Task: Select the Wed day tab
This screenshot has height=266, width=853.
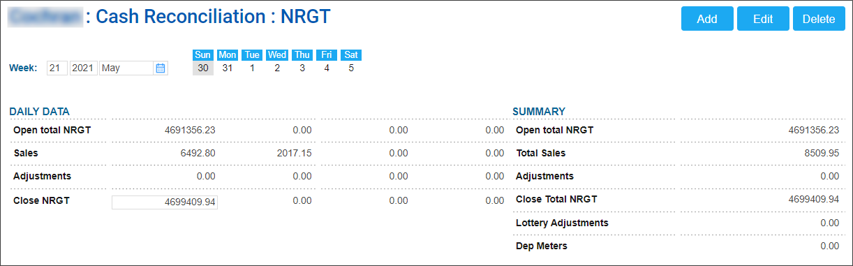Action: pos(277,54)
